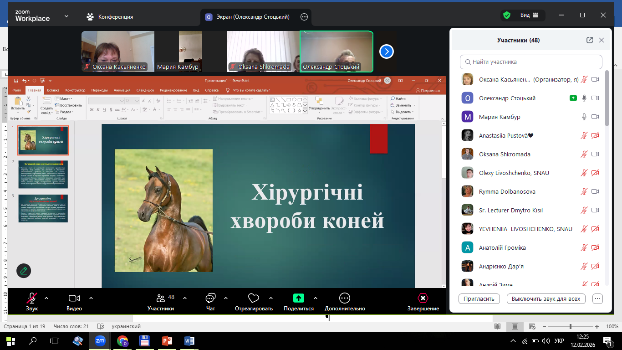Viewport: 622px width, 350px height.
Task: Click the red Завершение end meeting icon
Action: 423,298
